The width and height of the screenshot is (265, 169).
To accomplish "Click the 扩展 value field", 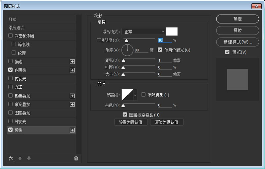I will click(x=165, y=67).
